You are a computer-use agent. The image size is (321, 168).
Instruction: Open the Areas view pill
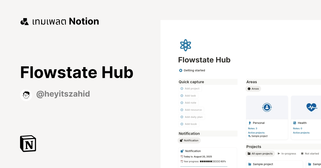[x=253, y=89]
